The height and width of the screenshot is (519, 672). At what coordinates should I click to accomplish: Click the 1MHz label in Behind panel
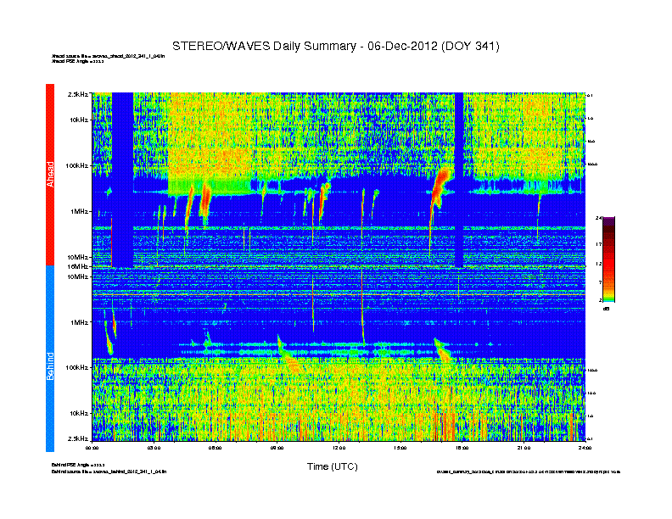coord(77,322)
